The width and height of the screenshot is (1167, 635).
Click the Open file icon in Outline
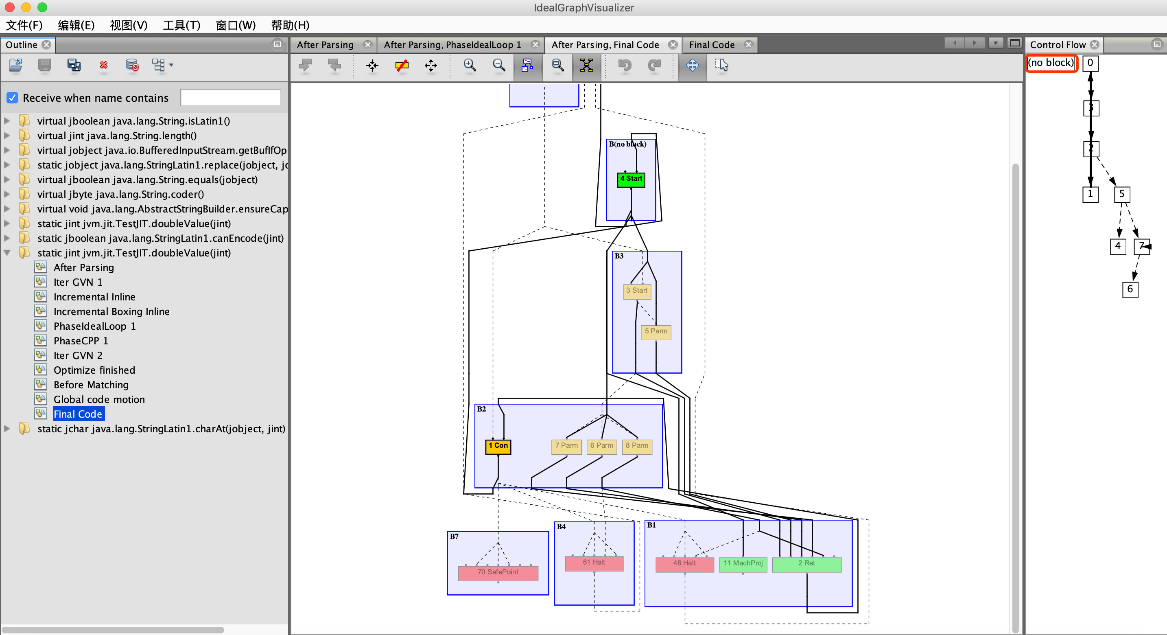click(15, 65)
